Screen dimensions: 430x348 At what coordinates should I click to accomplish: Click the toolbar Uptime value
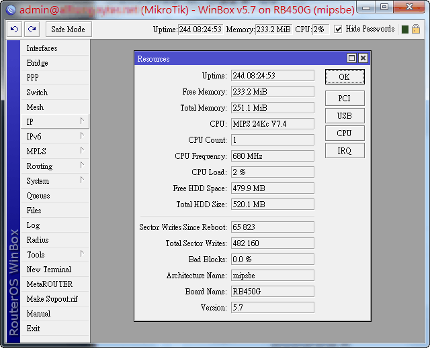200,30
